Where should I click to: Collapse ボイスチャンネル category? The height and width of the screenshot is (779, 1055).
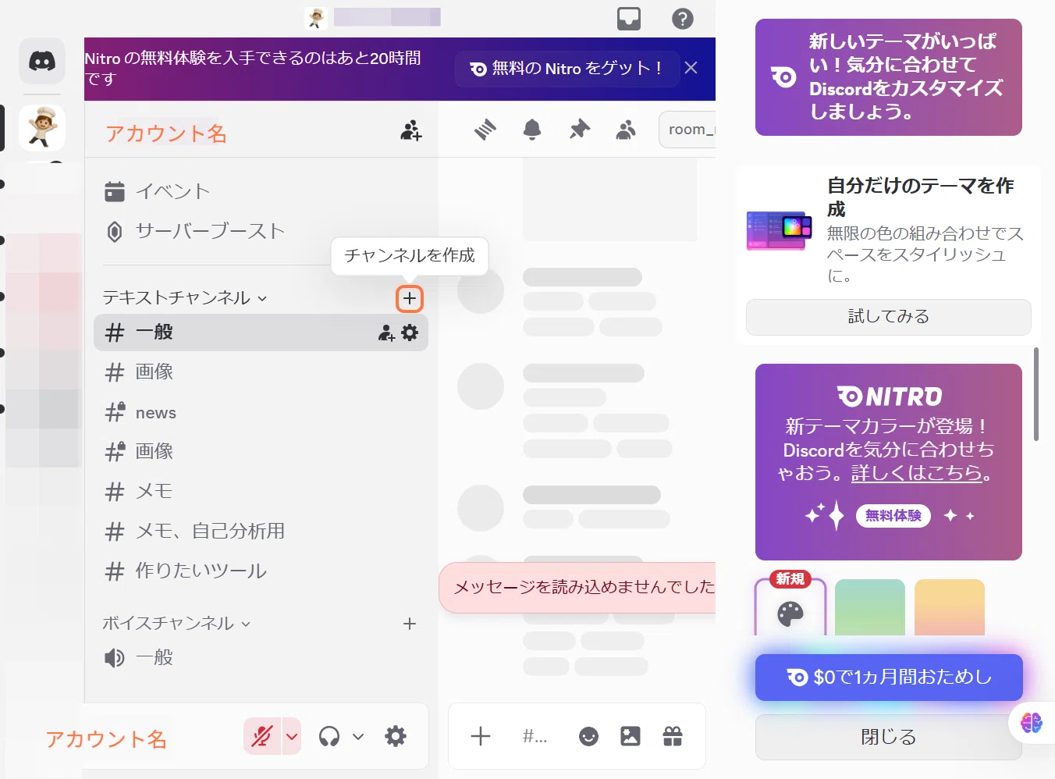point(176,624)
